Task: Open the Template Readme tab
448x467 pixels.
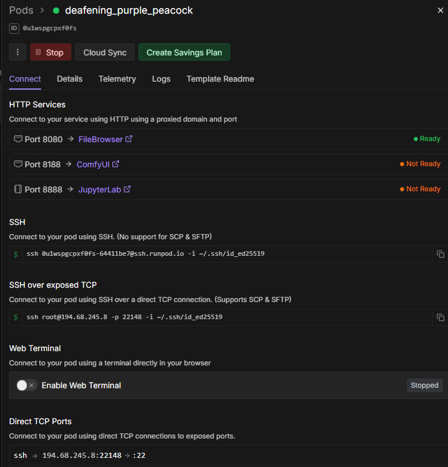Action: 220,79
